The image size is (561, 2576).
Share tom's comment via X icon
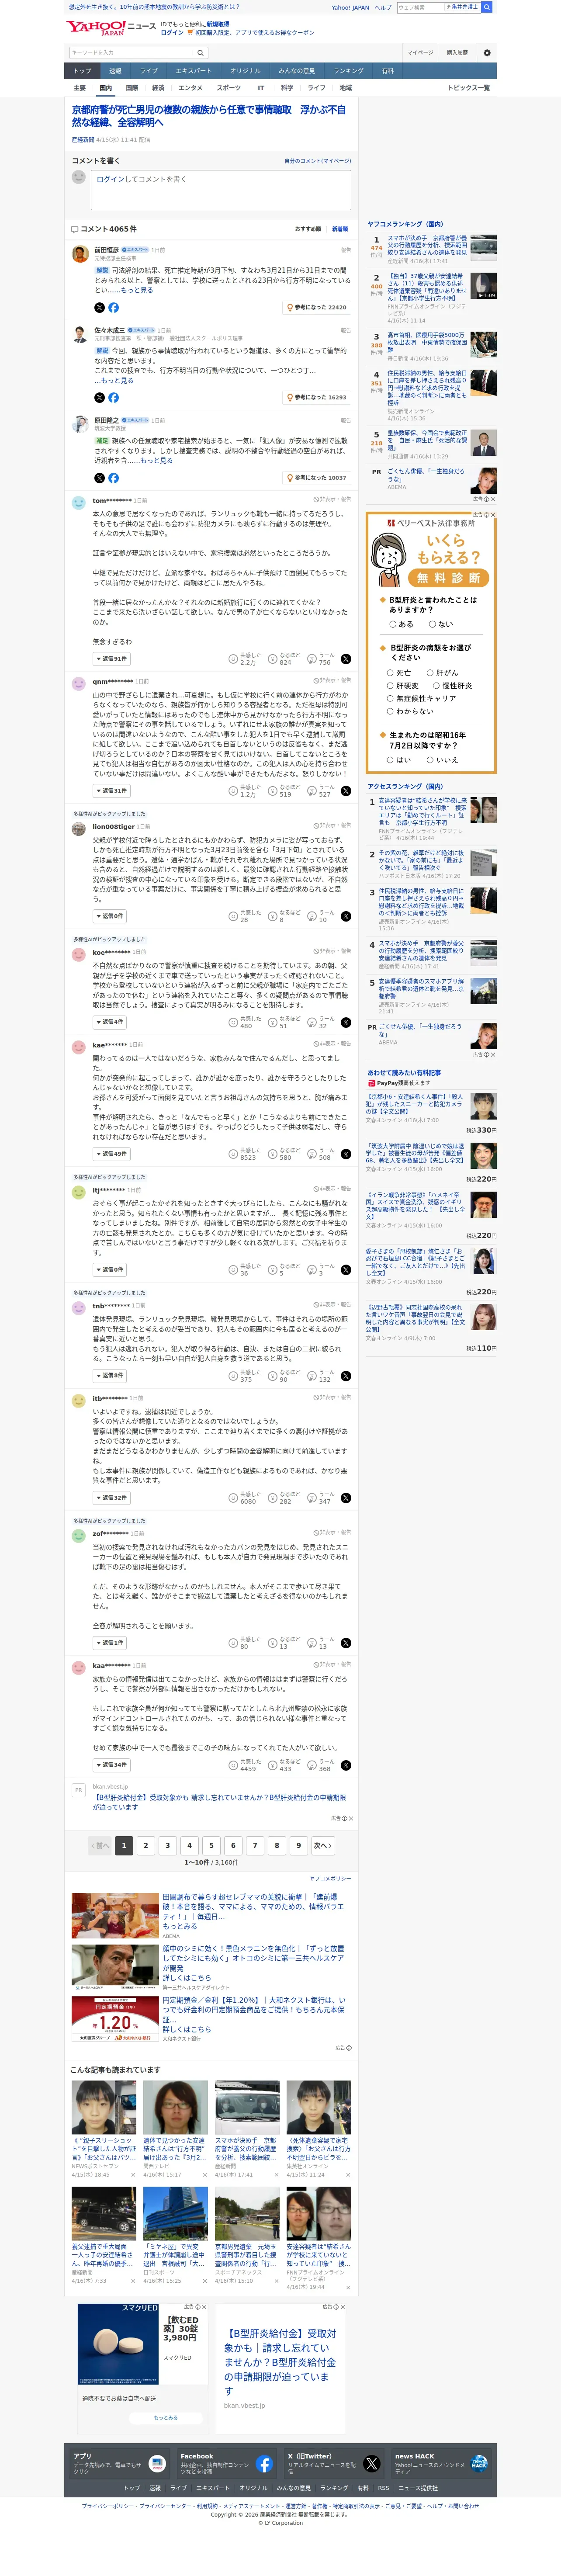click(x=346, y=659)
